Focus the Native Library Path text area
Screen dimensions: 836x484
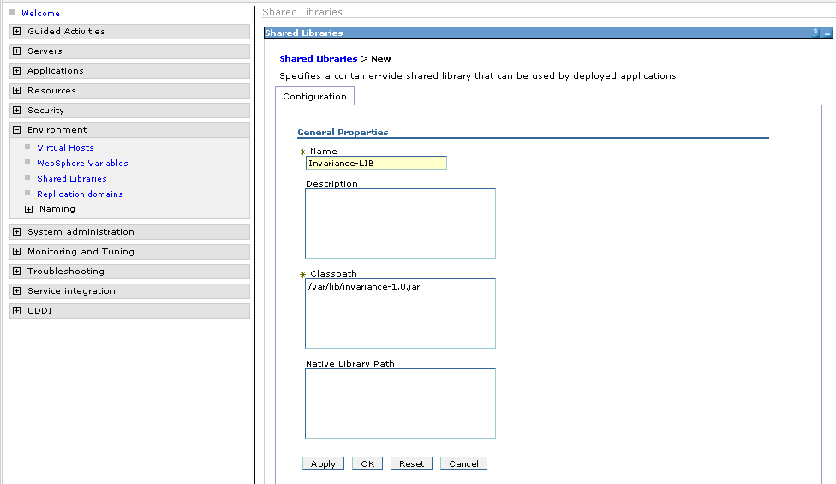[400, 403]
